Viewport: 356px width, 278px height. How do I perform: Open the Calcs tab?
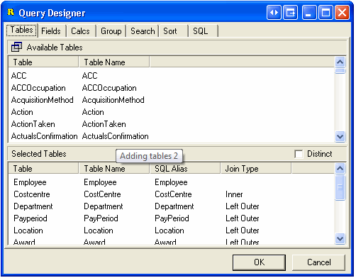(x=80, y=31)
